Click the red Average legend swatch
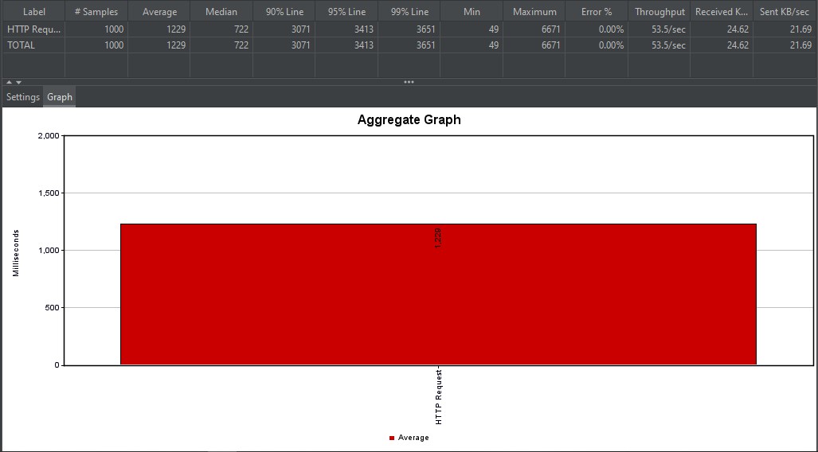The height and width of the screenshot is (452, 818). (392, 438)
